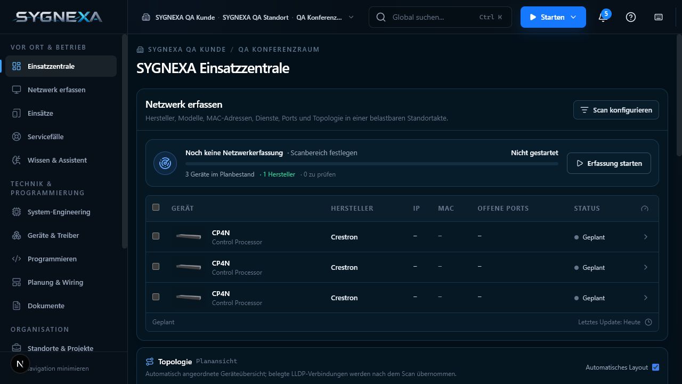
Task: Click the radar scan status icon
Action: coord(165,163)
